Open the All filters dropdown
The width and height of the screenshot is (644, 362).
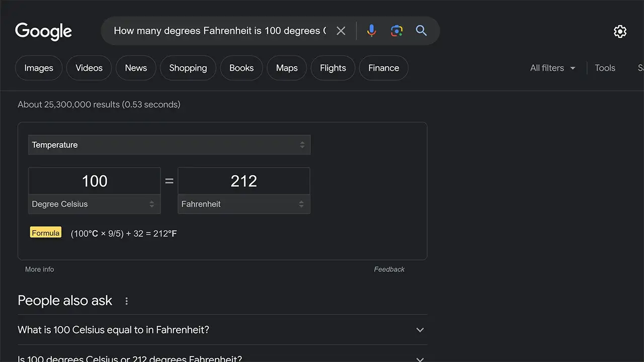tap(552, 68)
